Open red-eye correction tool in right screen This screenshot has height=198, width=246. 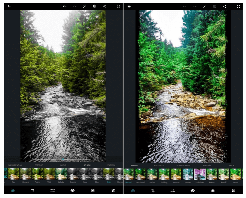(193, 191)
